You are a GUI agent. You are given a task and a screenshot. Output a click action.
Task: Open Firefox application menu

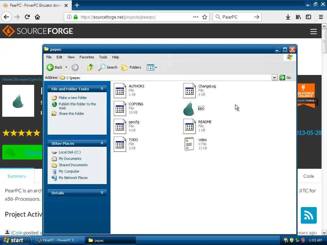[321, 17]
